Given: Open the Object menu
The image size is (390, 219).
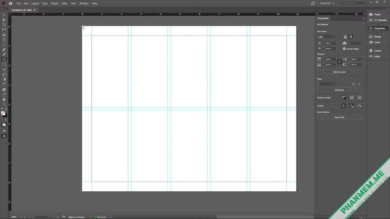Looking at the screenshot, I should coord(54,4).
